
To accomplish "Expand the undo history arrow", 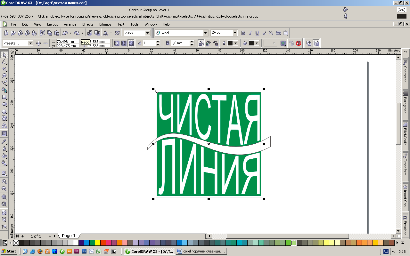I will coord(70,33).
